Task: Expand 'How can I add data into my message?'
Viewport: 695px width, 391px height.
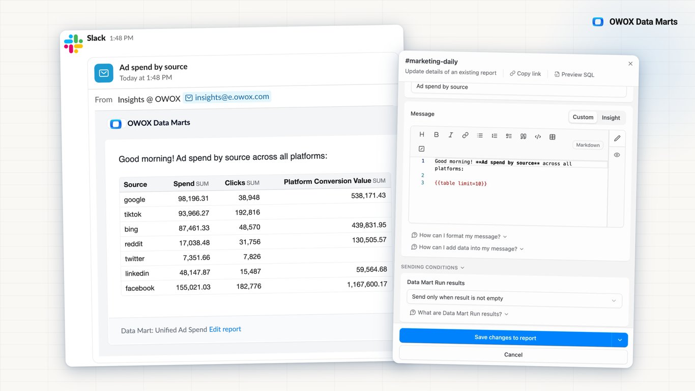Action: [468, 248]
